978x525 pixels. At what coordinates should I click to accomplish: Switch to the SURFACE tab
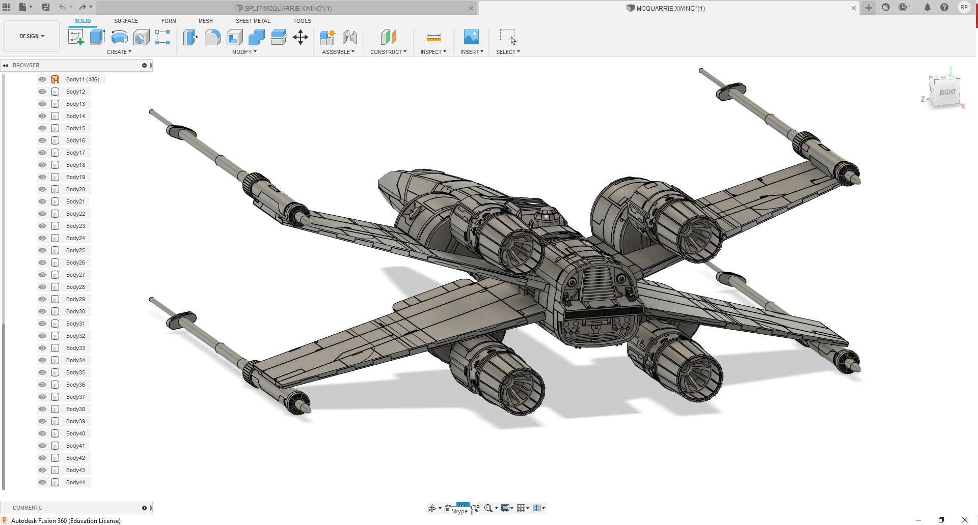tap(126, 21)
